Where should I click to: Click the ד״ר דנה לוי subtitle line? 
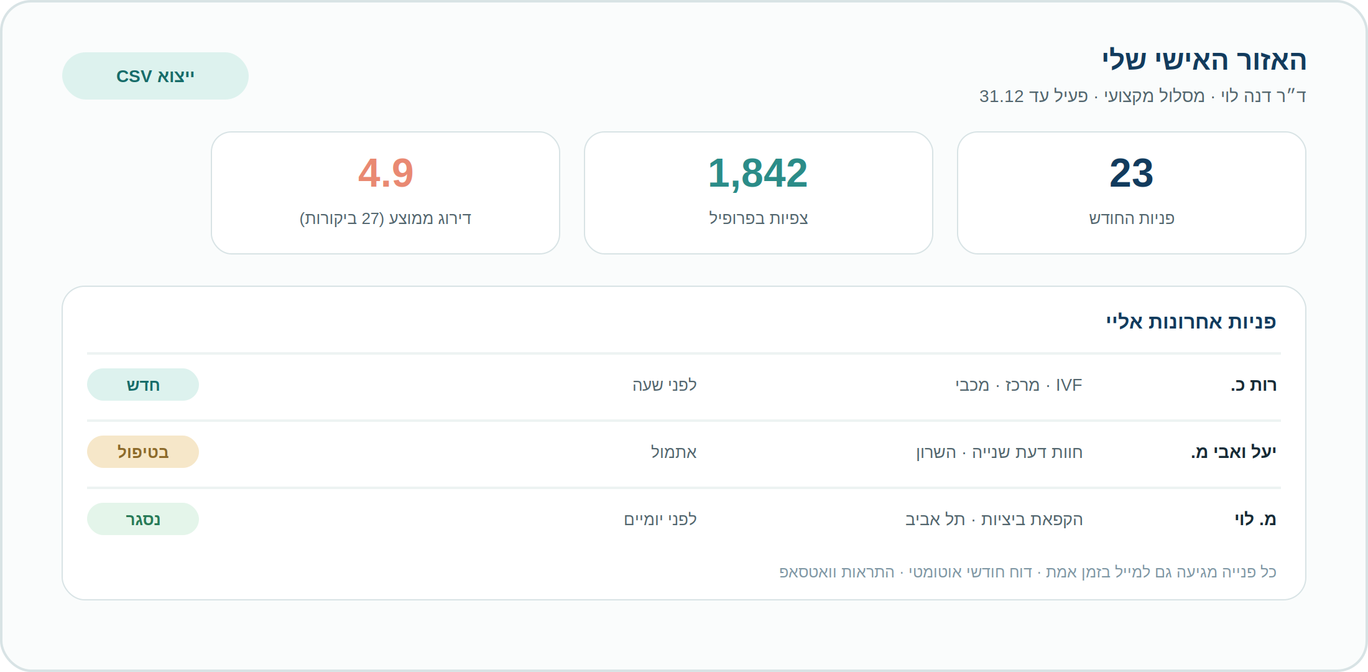(x=1143, y=96)
